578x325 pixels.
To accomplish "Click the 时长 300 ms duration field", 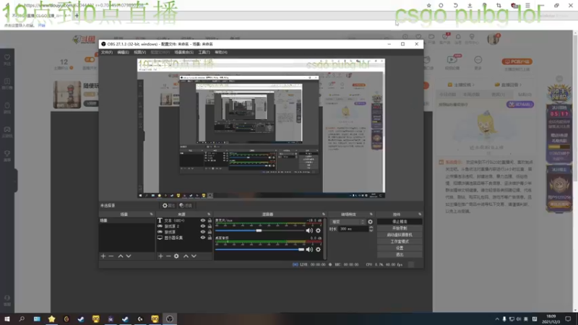I will click(353, 229).
